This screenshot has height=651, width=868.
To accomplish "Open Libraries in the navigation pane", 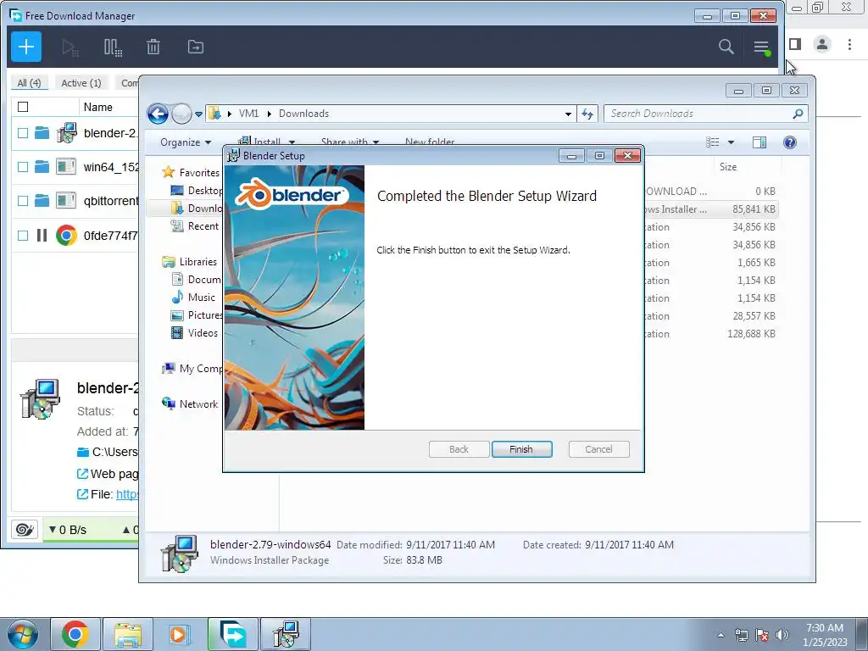I will [190, 262].
